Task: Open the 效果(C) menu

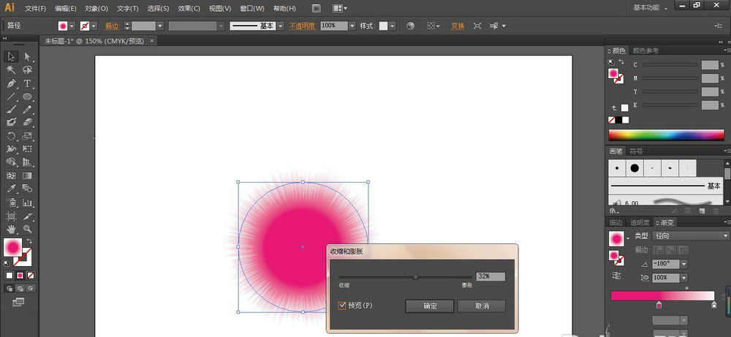Action: click(x=189, y=9)
